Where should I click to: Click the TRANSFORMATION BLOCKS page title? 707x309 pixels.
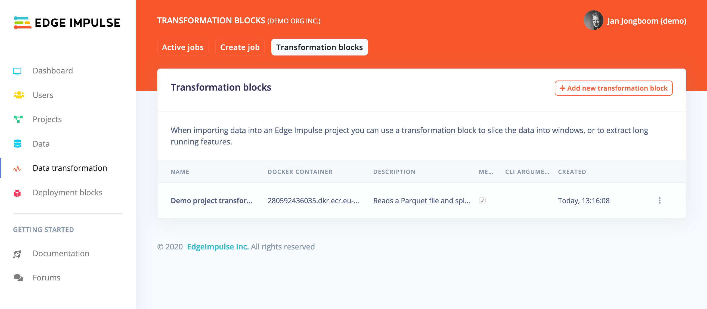[211, 20]
